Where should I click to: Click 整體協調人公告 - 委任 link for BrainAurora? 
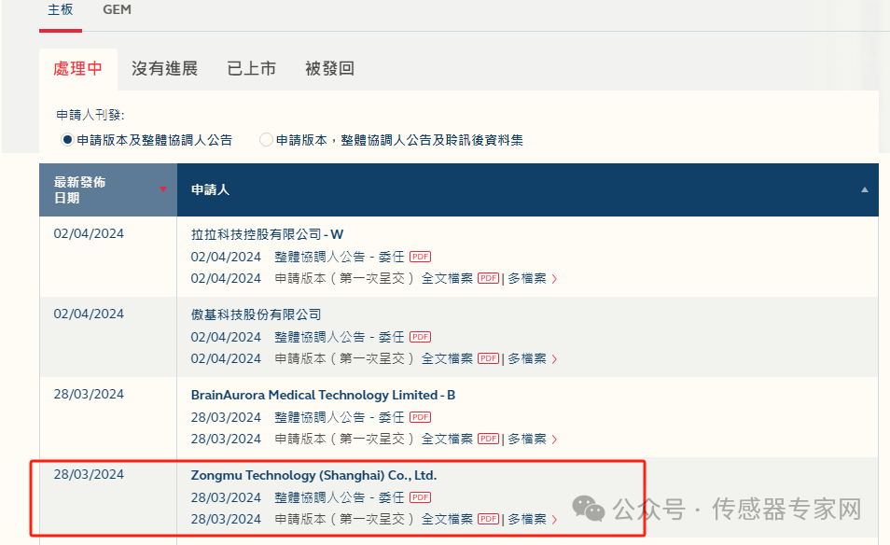(339, 417)
